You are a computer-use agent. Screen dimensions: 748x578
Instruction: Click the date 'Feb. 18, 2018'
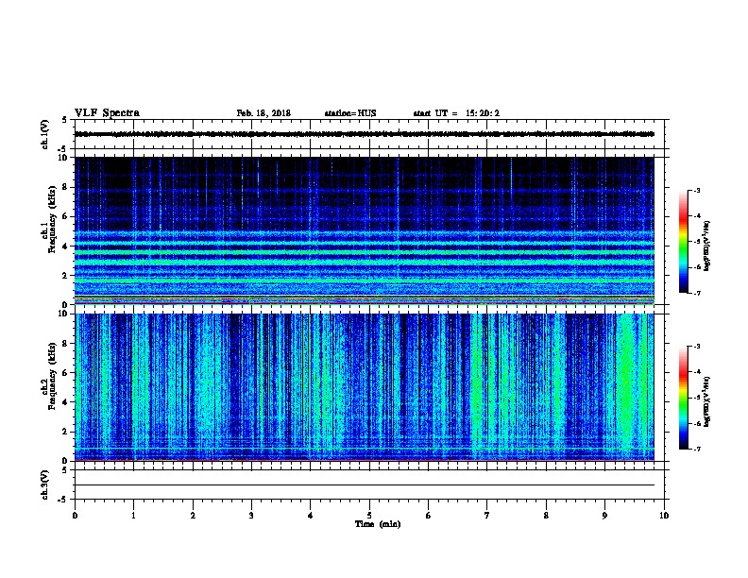pyautogui.click(x=263, y=113)
